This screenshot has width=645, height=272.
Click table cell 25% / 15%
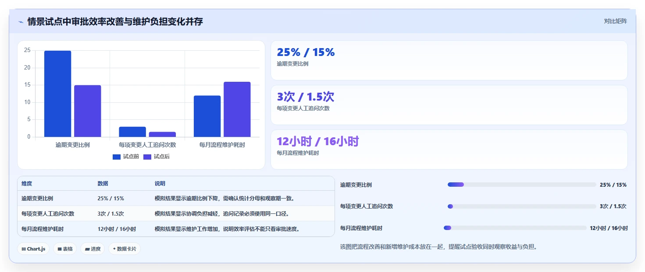110,199
